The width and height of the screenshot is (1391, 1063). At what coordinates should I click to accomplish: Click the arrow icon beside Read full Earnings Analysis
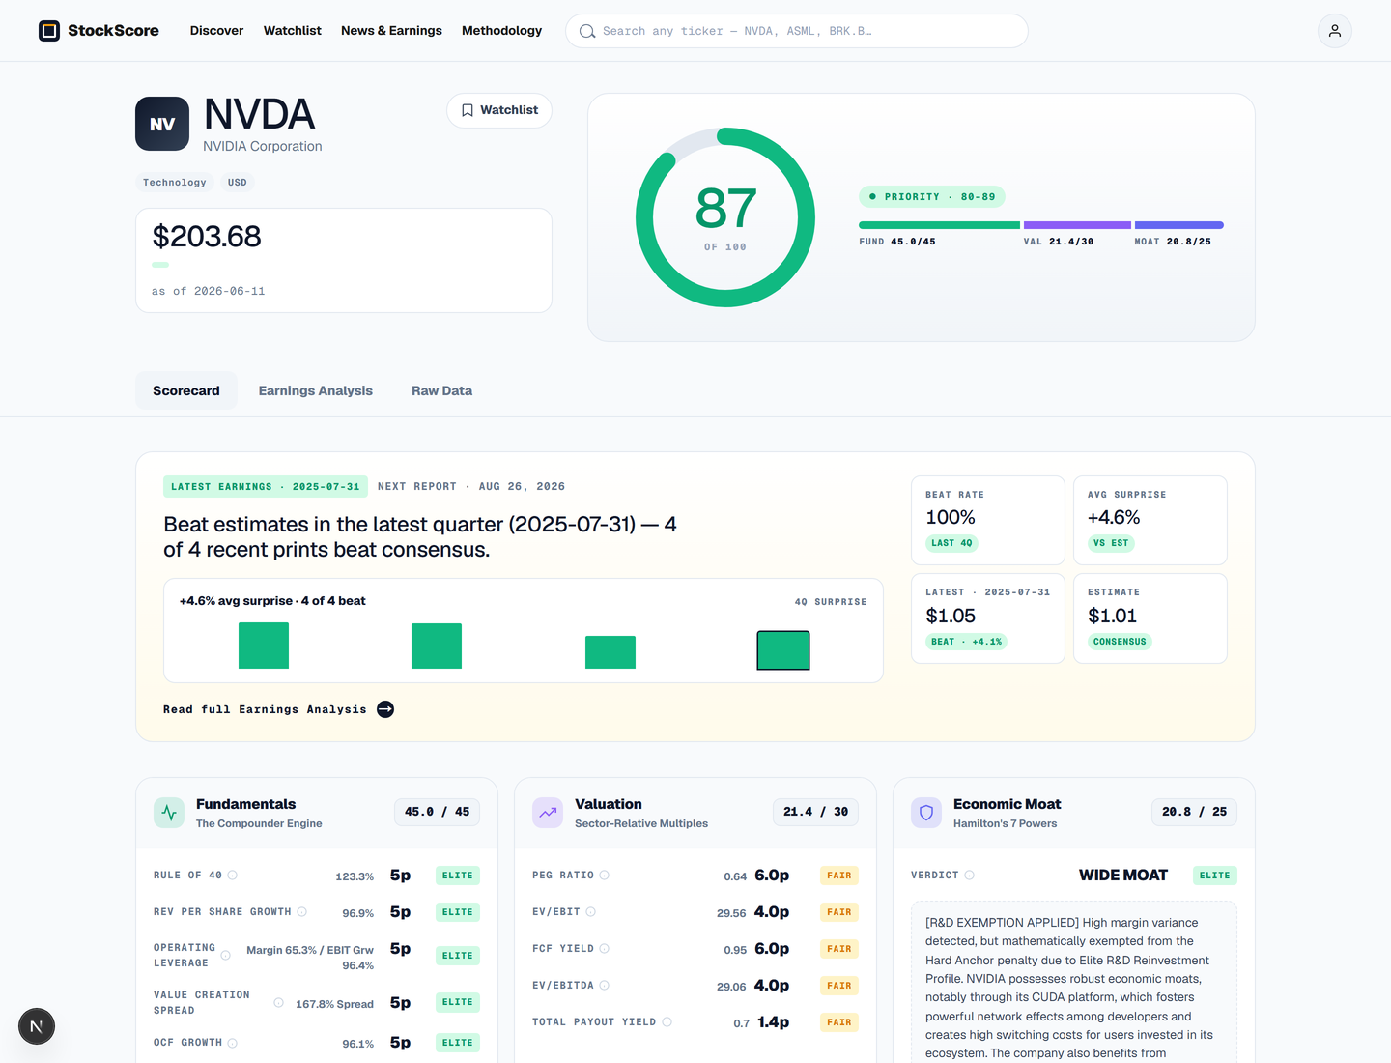click(x=385, y=709)
